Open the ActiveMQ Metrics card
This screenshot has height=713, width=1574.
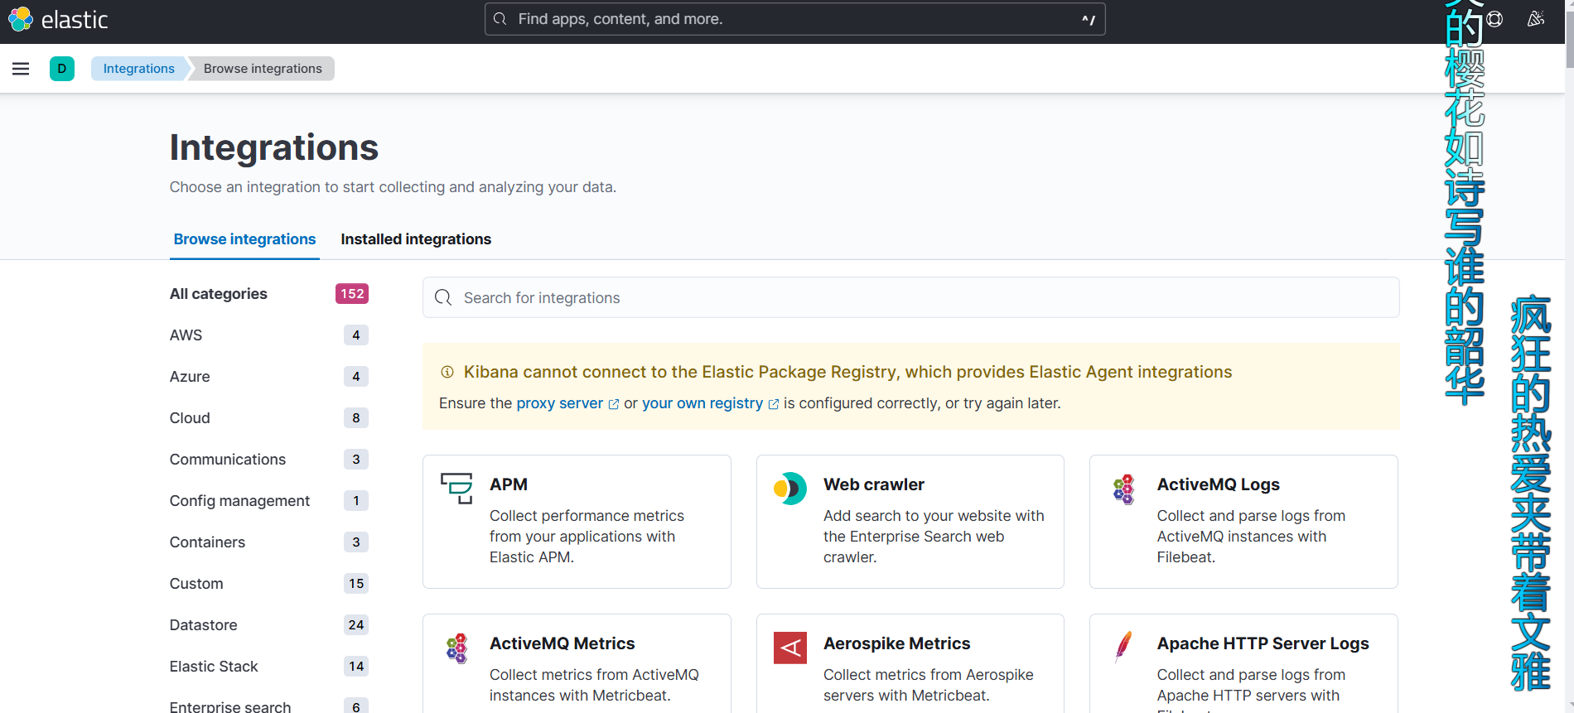(577, 662)
